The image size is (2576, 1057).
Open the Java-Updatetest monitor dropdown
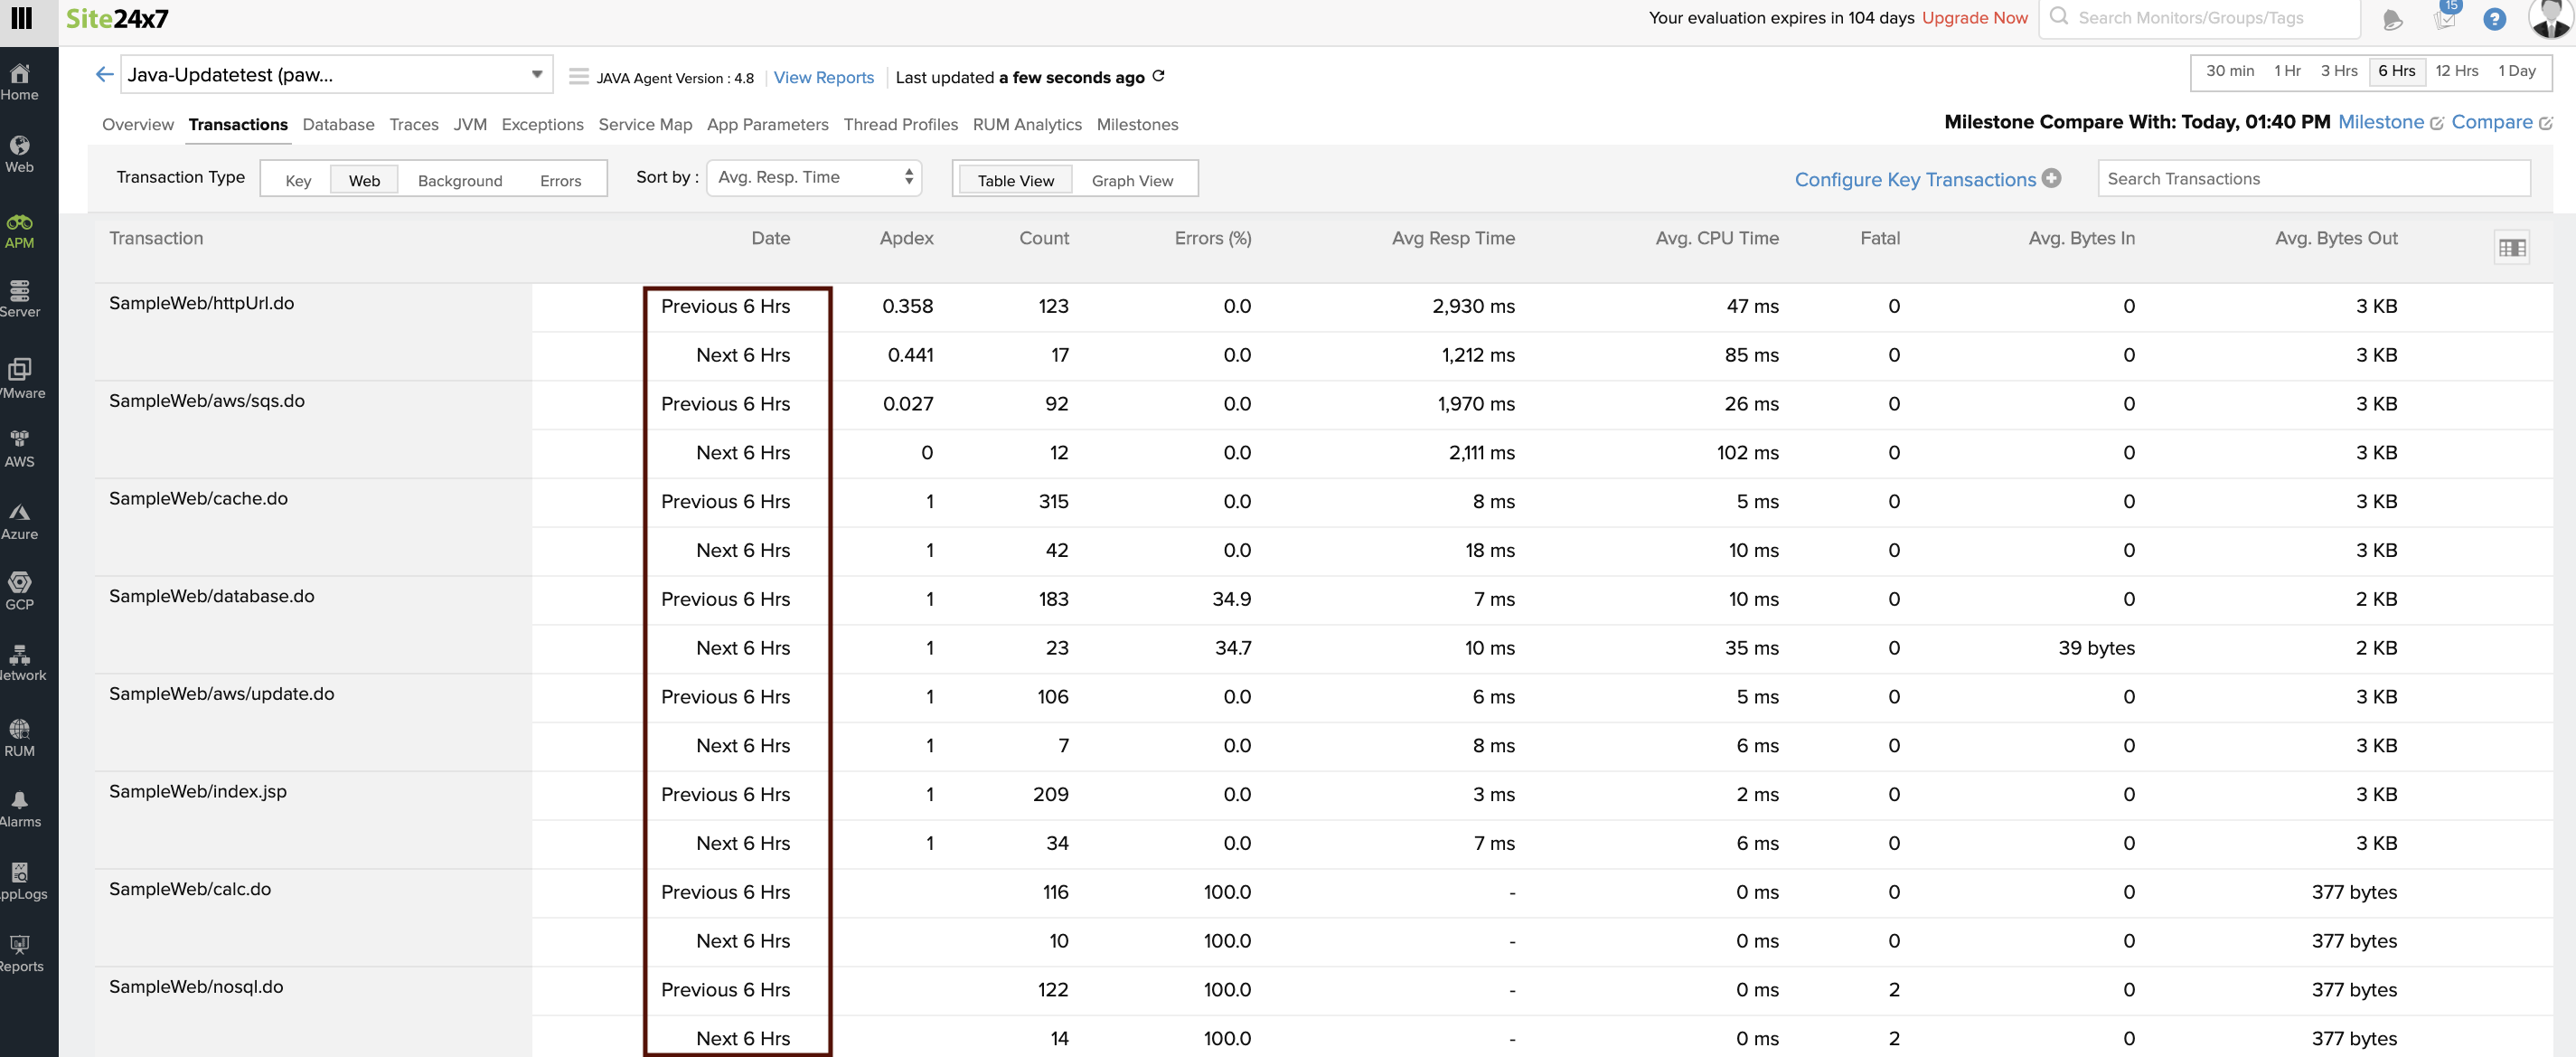pyautogui.click(x=536, y=75)
